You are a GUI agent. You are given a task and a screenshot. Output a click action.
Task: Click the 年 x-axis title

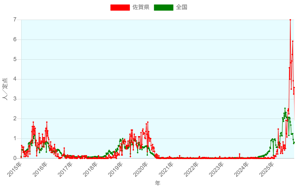(x=157, y=183)
